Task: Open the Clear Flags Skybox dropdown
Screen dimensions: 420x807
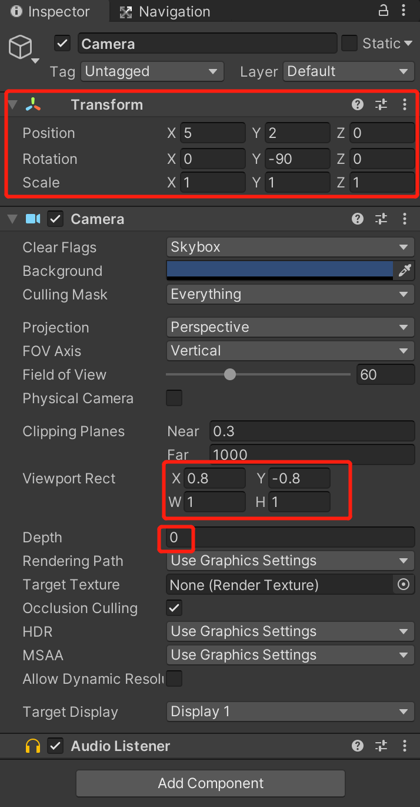Action: [x=291, y=247]
